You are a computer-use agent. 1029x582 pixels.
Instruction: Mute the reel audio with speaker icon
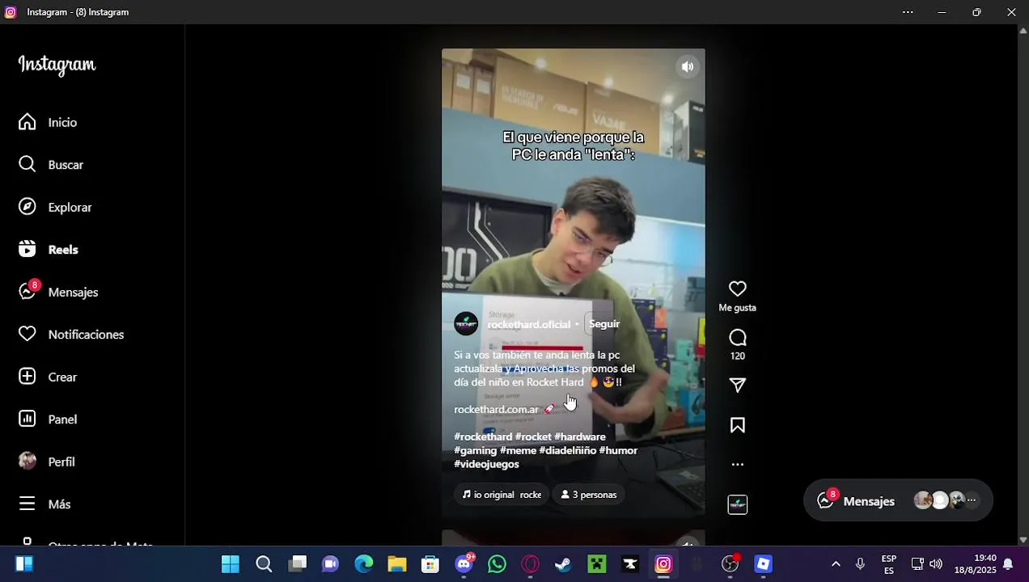tap(688, 67)
